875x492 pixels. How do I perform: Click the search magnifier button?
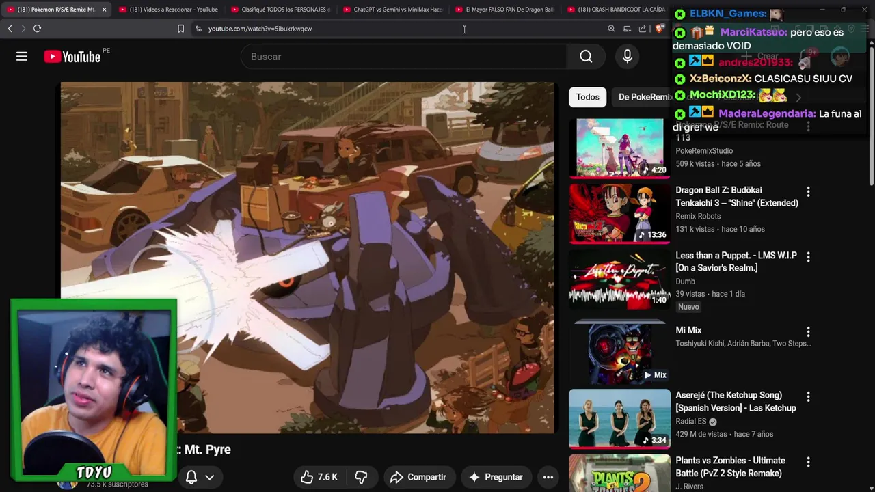coord(586,57)
